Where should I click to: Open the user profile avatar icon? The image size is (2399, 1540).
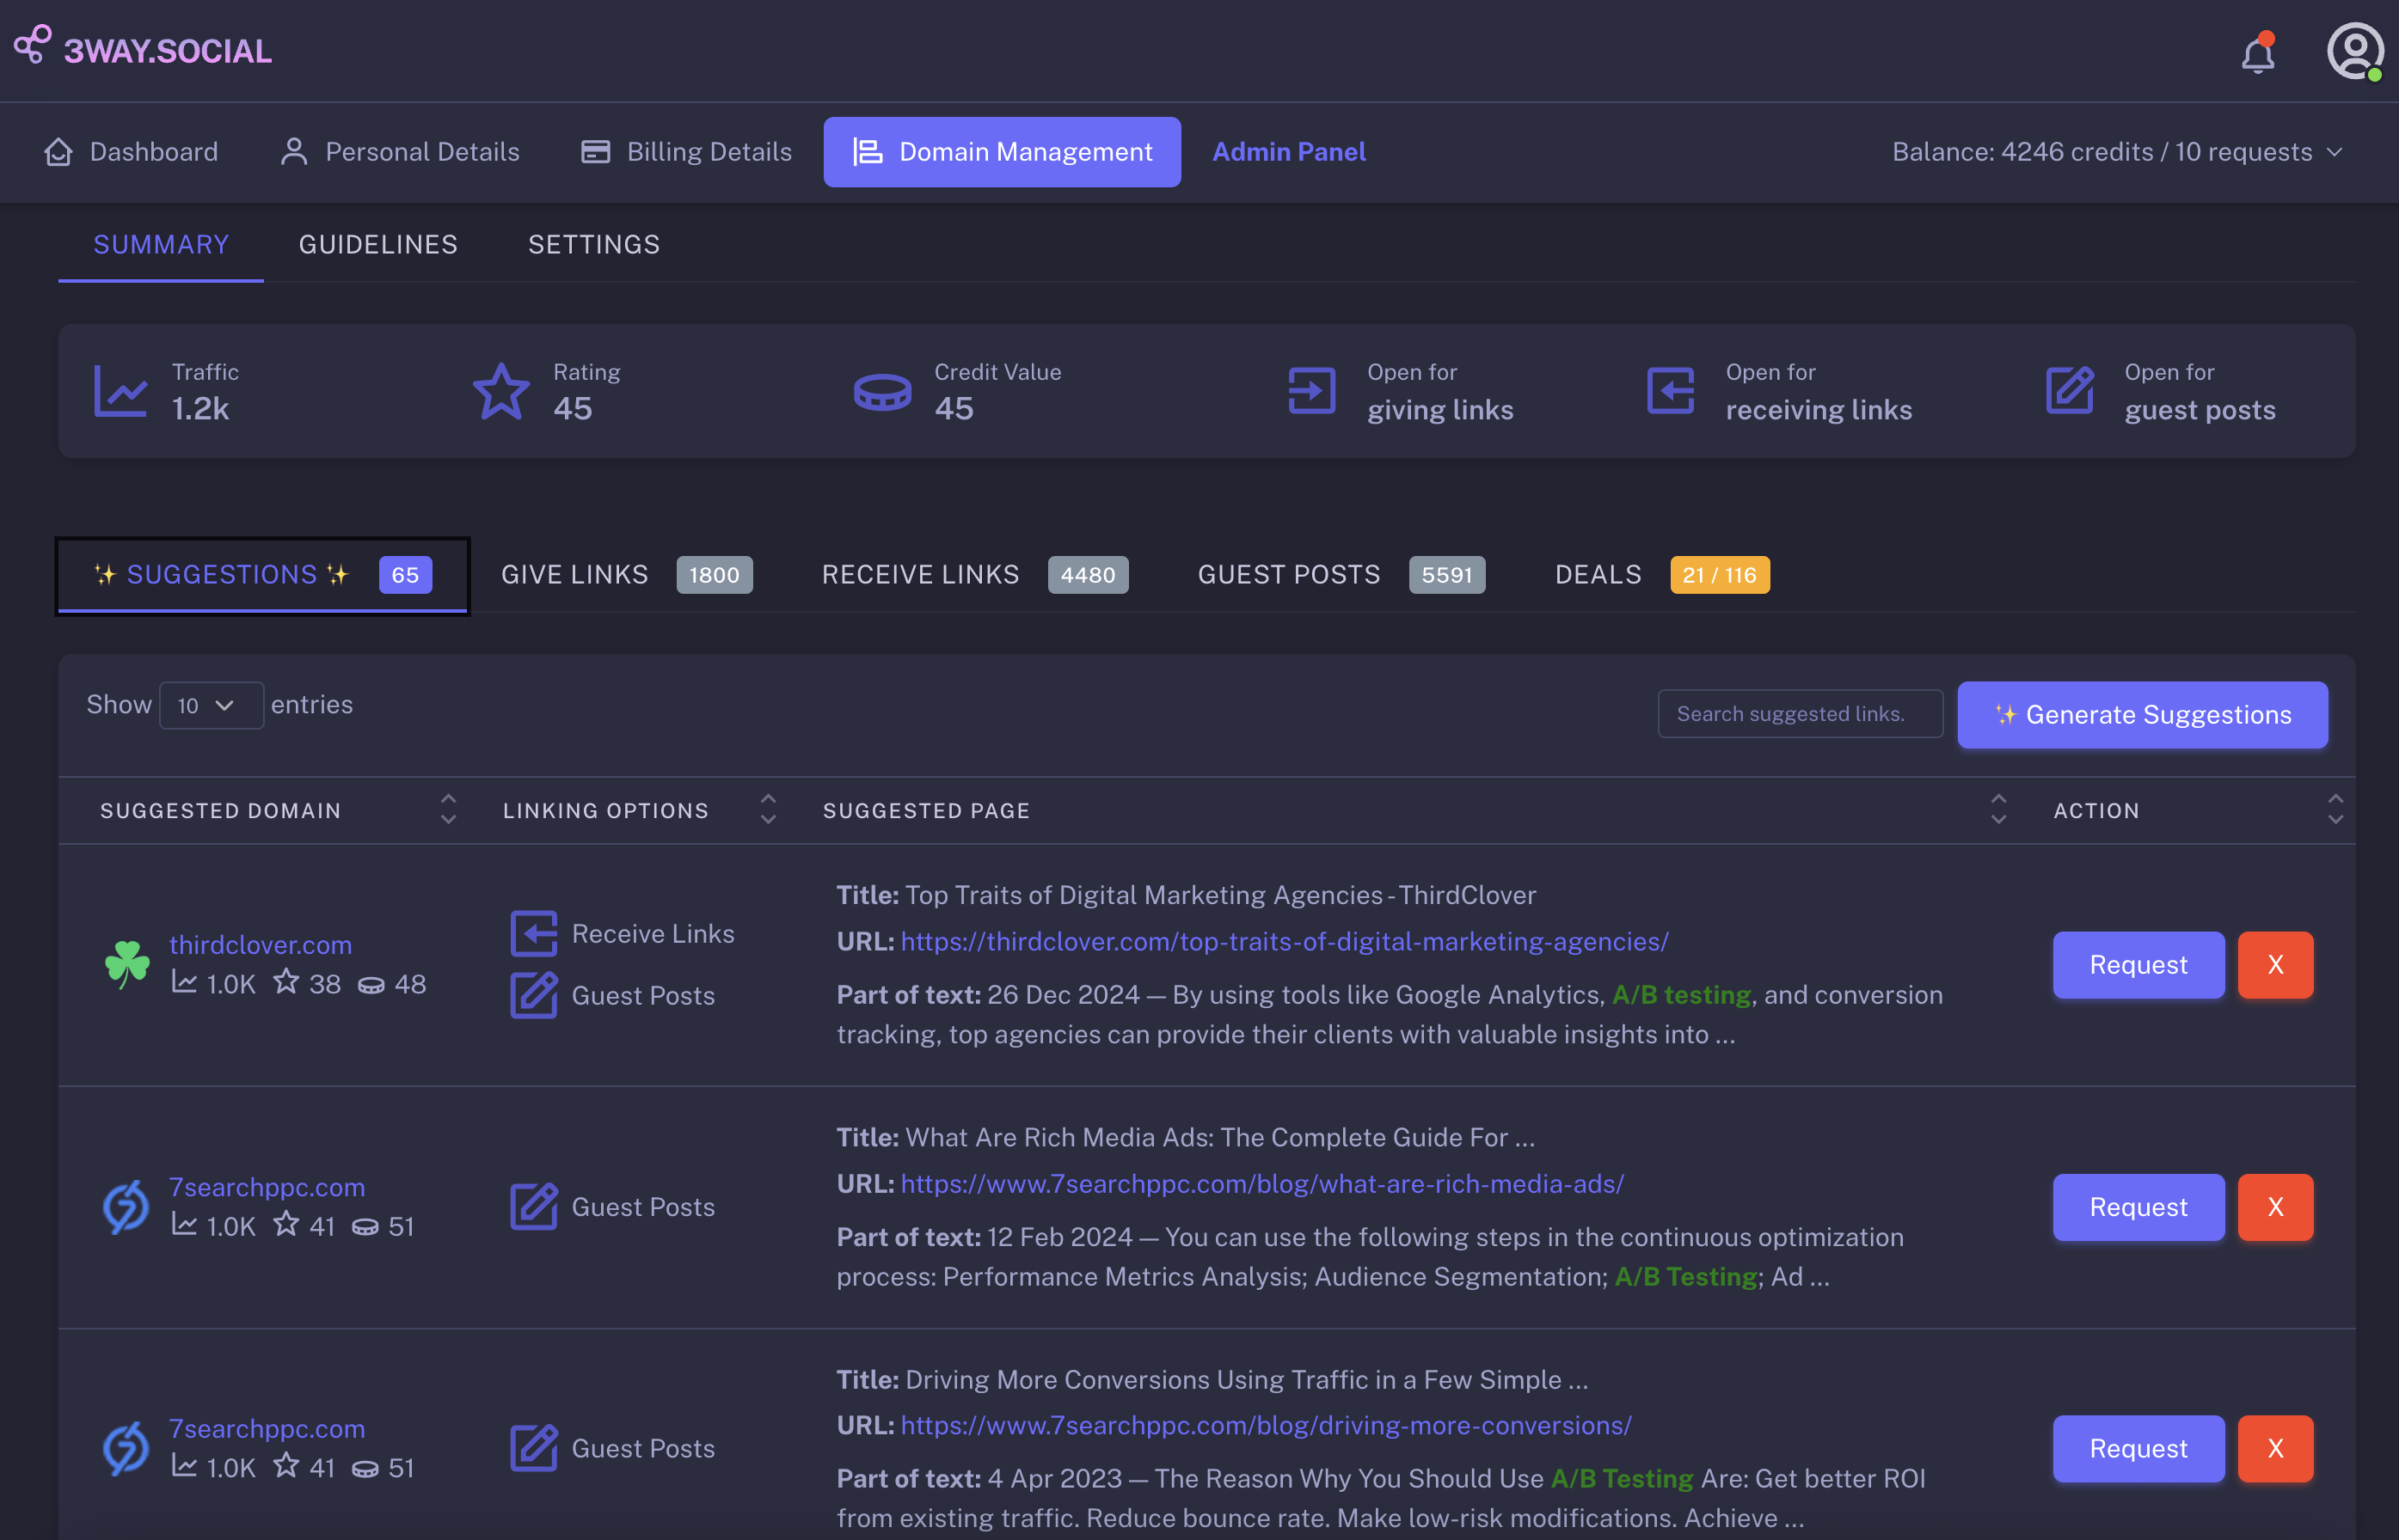click(x=2354, y=50)
